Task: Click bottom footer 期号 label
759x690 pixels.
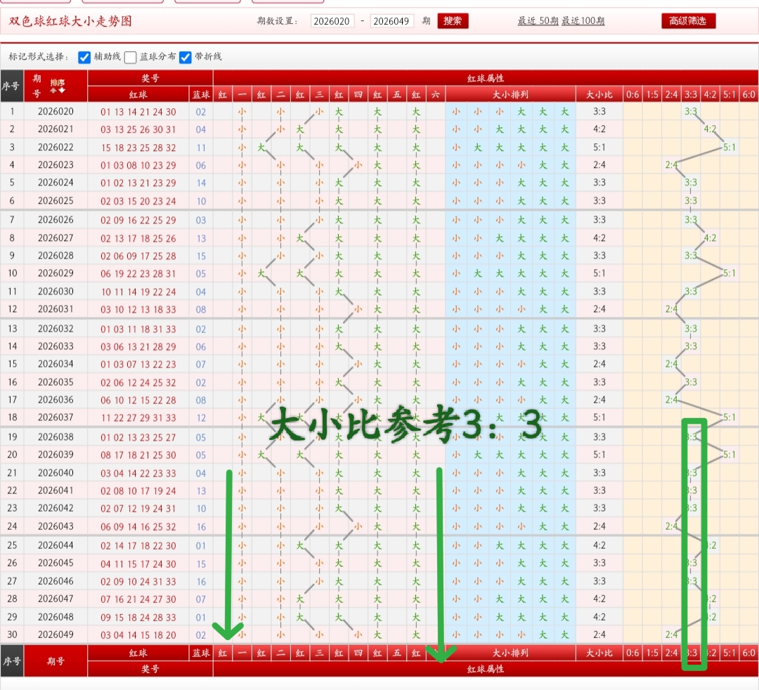Action: [56, 661]
